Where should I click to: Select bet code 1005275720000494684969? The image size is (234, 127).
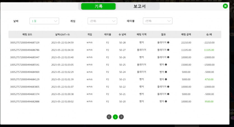[25, 72]
